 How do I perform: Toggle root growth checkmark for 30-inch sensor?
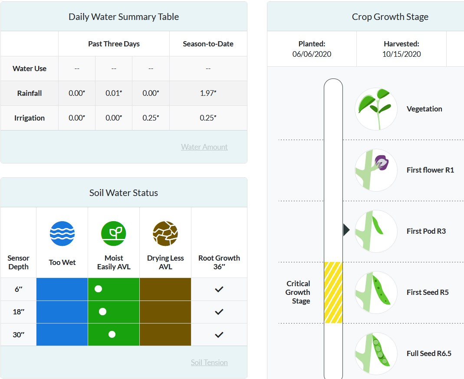[x=219, y=334]
